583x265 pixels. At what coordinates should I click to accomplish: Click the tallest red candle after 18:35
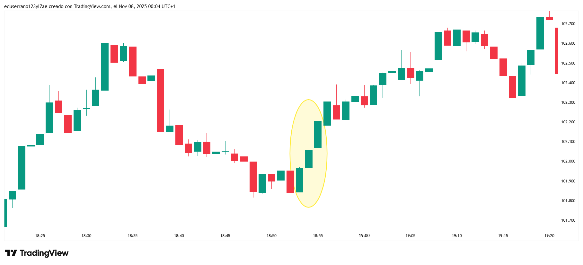(160, 100)
